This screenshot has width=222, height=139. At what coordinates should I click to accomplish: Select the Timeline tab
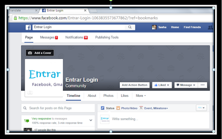73,96
